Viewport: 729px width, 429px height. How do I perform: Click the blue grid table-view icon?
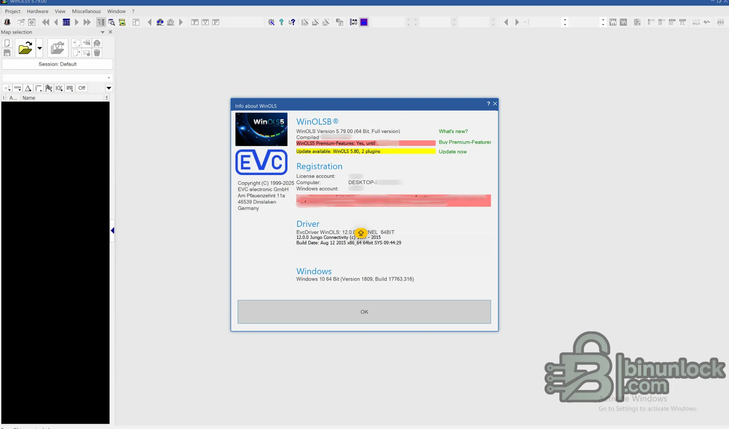pos(66,22)
